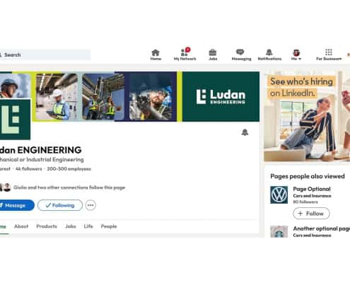Click the Ludan Engineering square logo
The image size is (350, 283).
[x=15, y=119]
